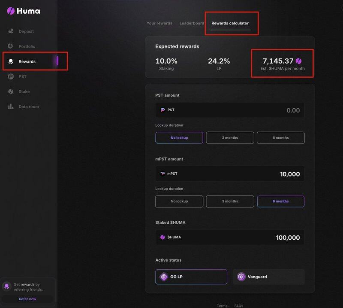Viewport: 343px width, 308px height.
Task: Select the Vanguard active status
Action: [x=268, y=277]
